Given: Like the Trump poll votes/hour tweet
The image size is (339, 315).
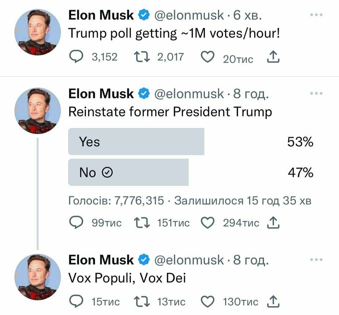Looking at the screenshot, I should coord(208,57).
